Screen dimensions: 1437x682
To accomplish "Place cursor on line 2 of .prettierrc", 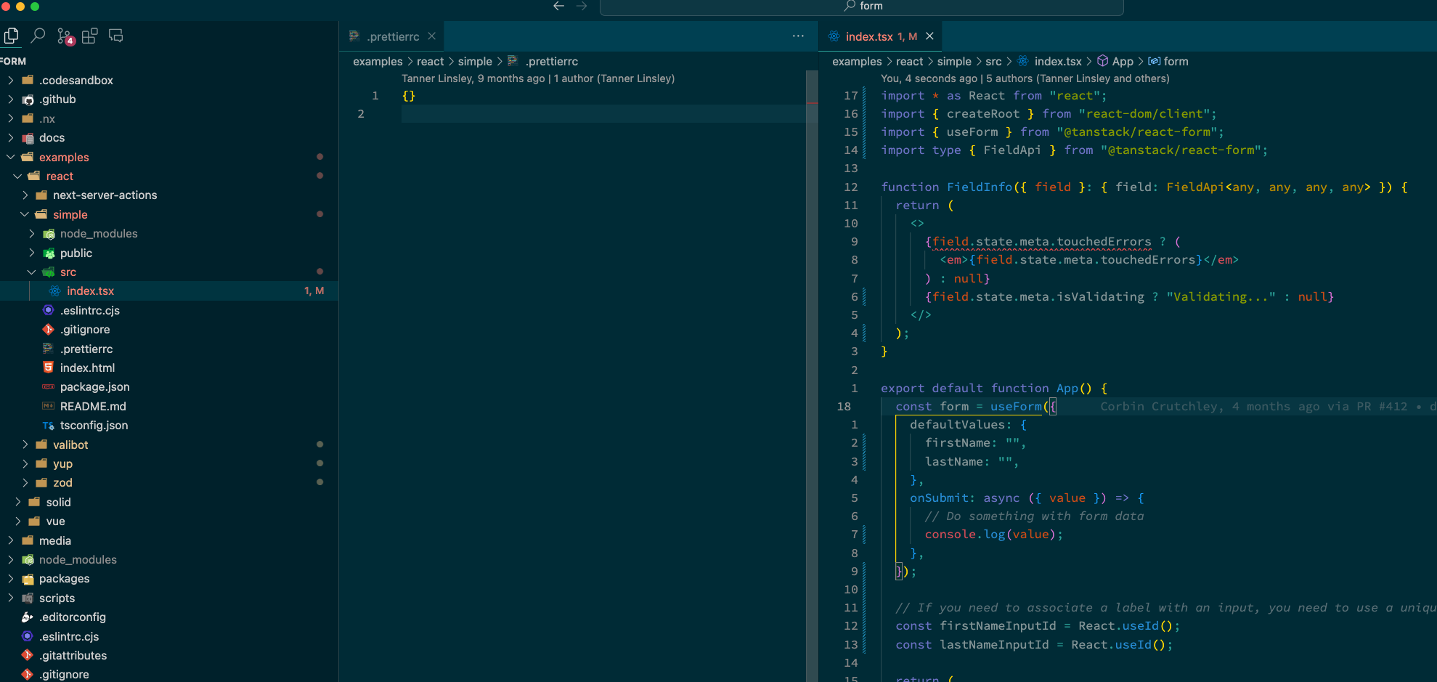I will coord(603,113).
